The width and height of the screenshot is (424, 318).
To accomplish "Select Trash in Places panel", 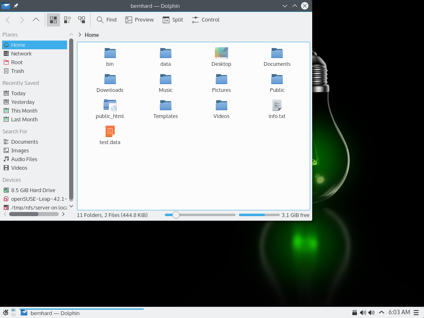I will [x=17, y=71].
